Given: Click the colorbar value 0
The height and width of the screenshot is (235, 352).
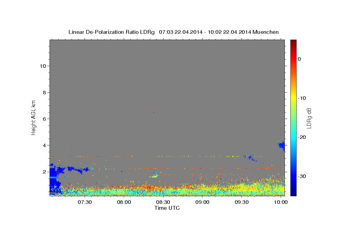Looking at the screenshot, I should click(299, 59).
